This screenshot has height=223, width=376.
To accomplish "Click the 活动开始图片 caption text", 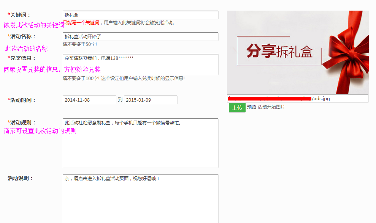I will (271, 107).
